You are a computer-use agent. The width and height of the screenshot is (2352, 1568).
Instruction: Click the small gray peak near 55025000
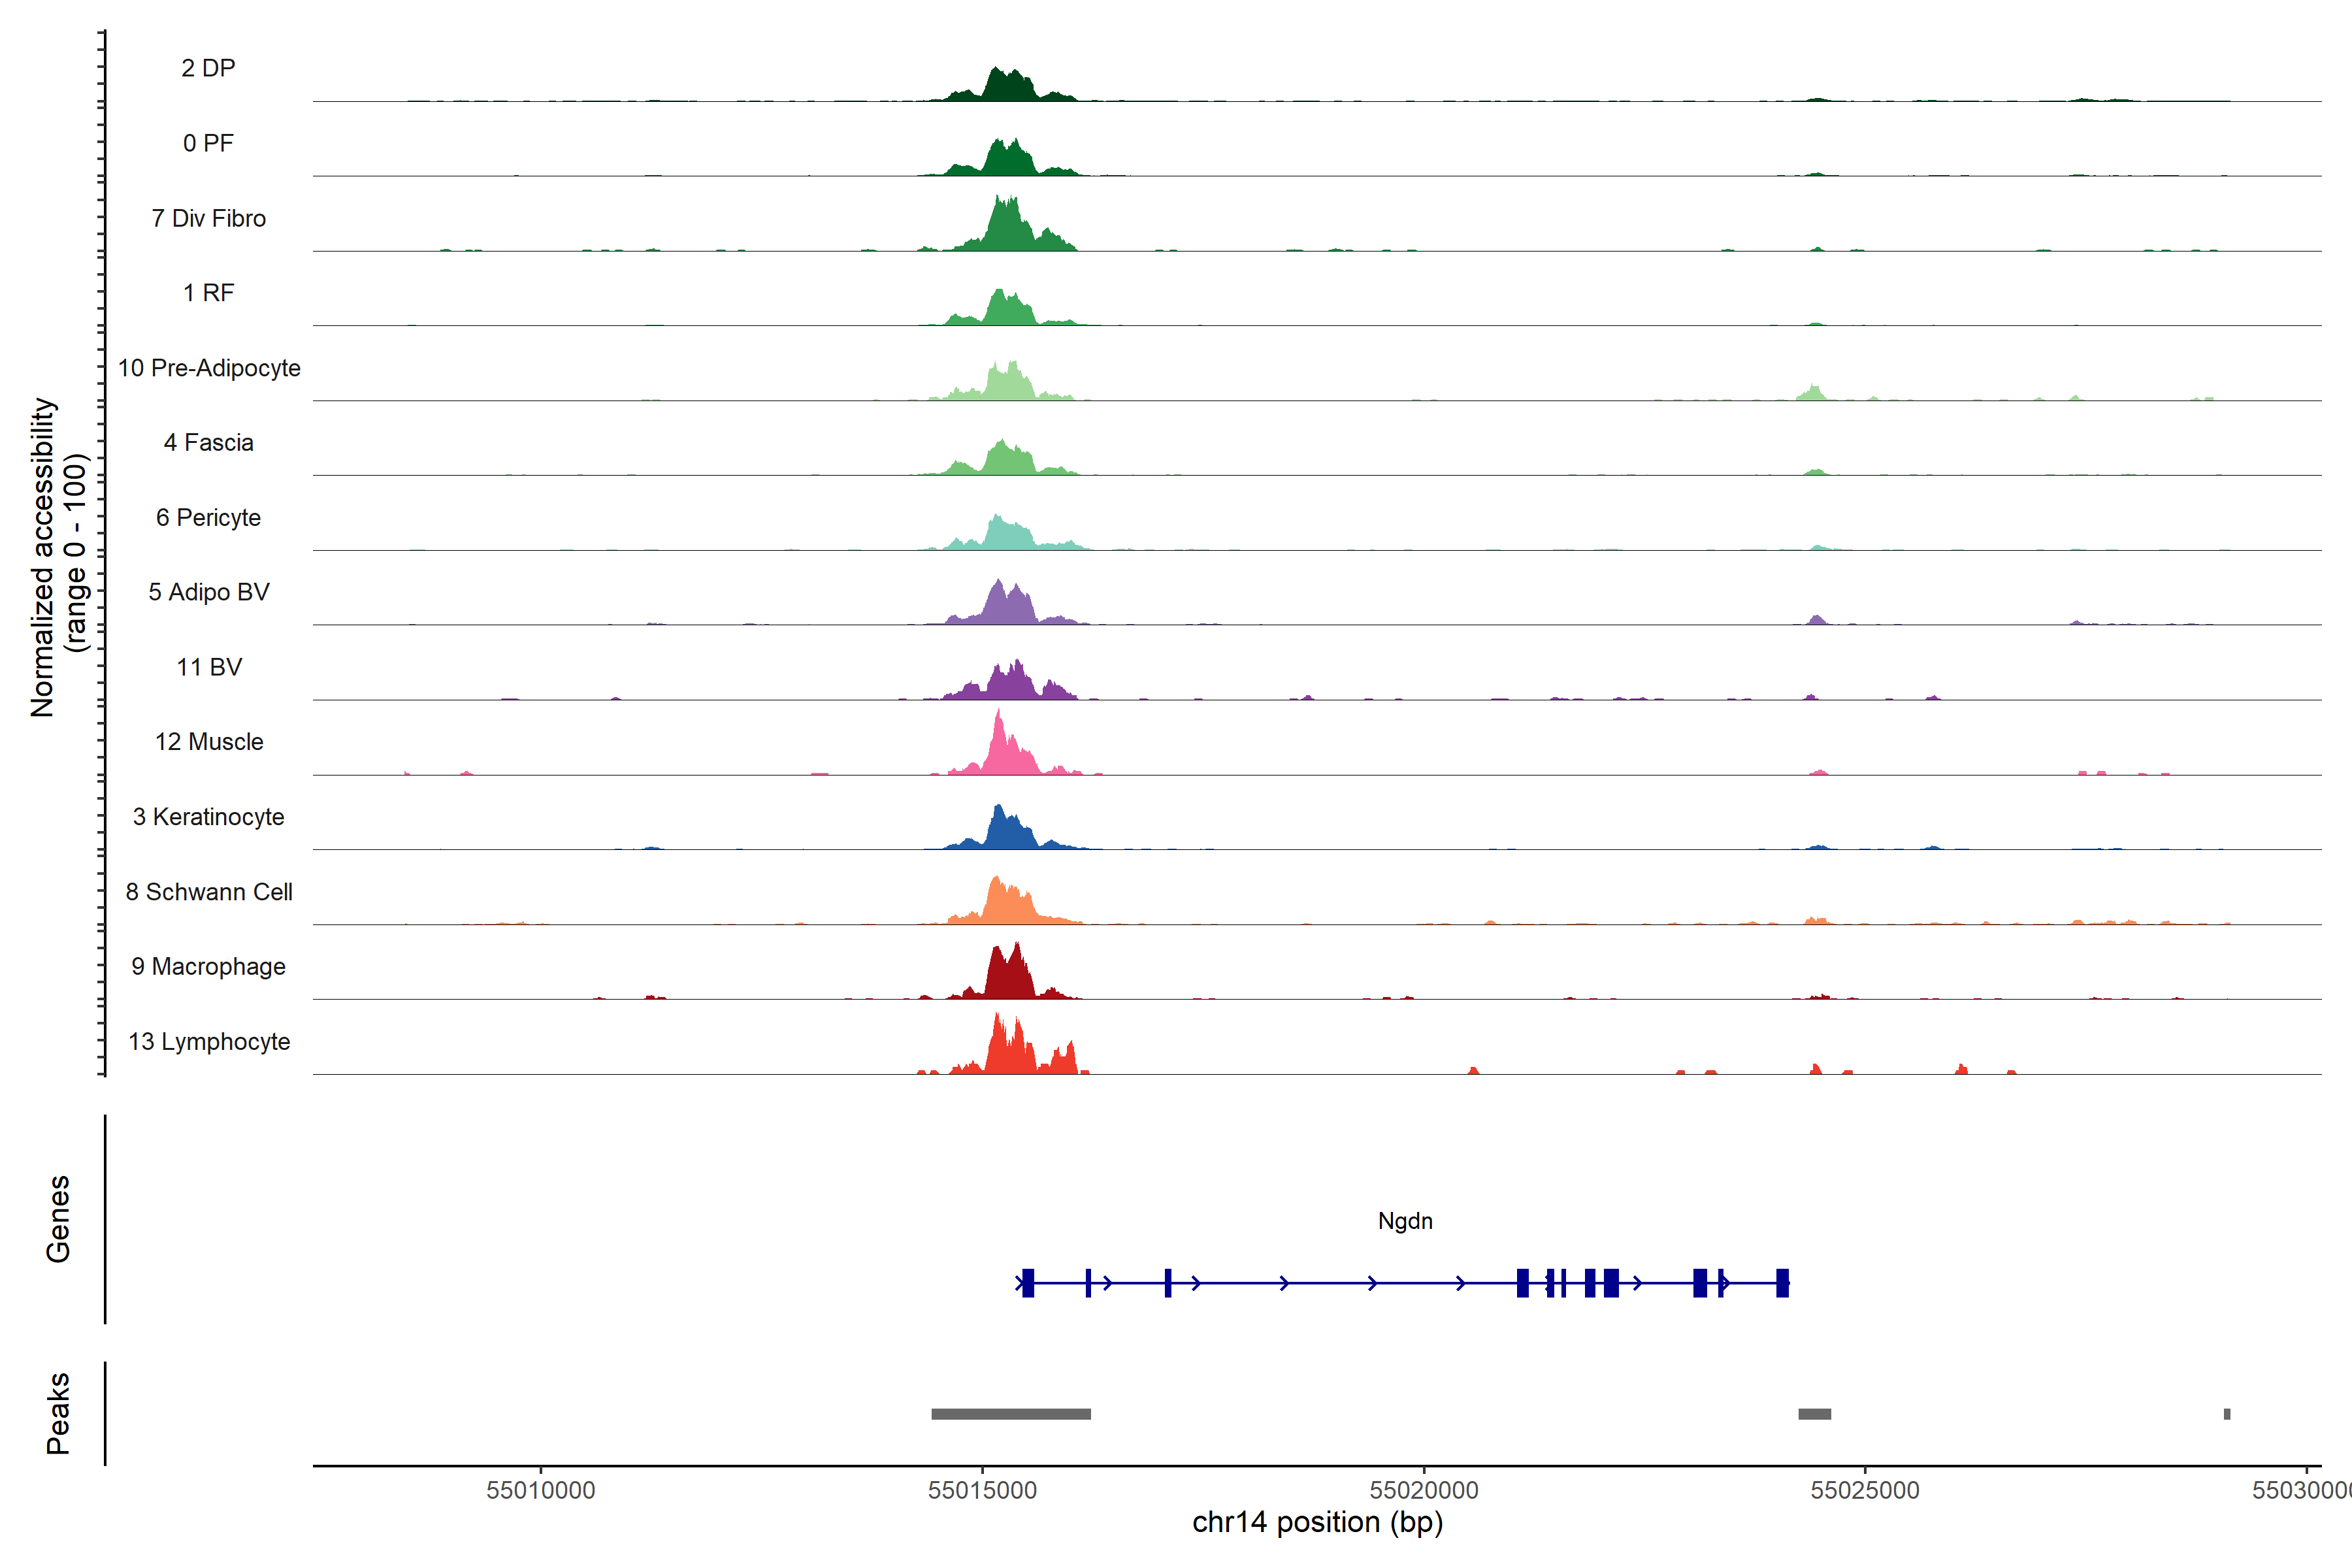point(1814,1414)
